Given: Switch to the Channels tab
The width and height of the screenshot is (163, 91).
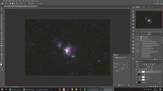Looking at the screenshot, I should [138, 34].
